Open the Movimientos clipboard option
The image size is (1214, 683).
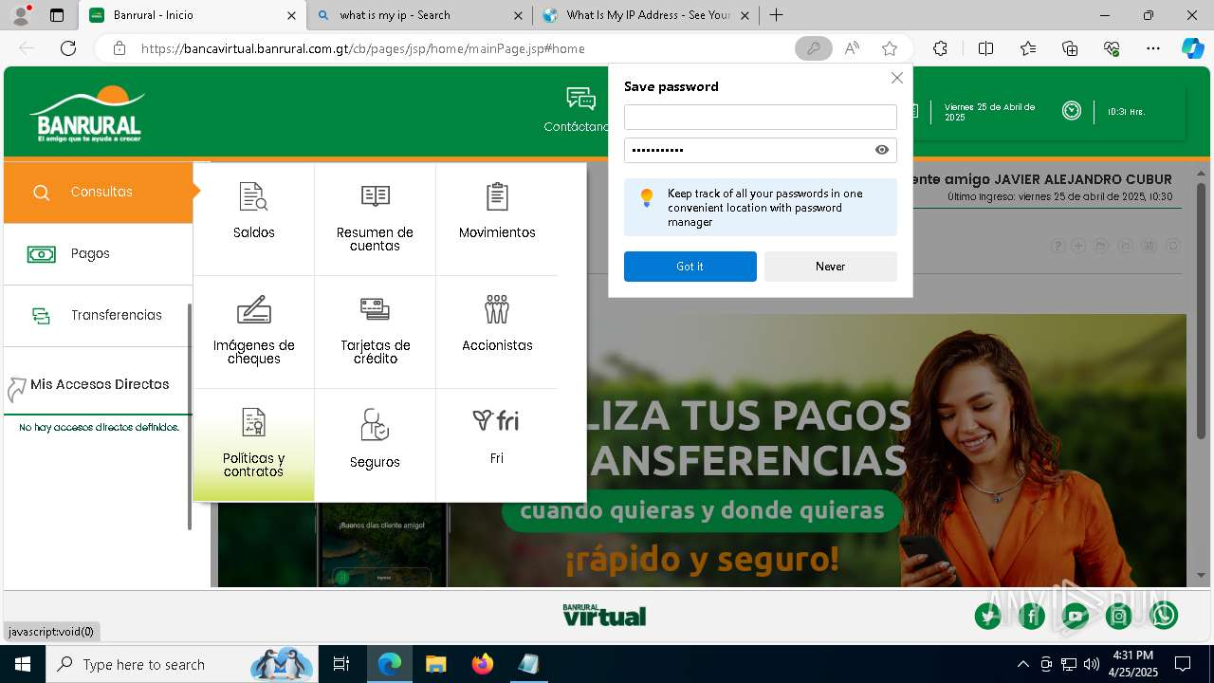tap(497, 211)
